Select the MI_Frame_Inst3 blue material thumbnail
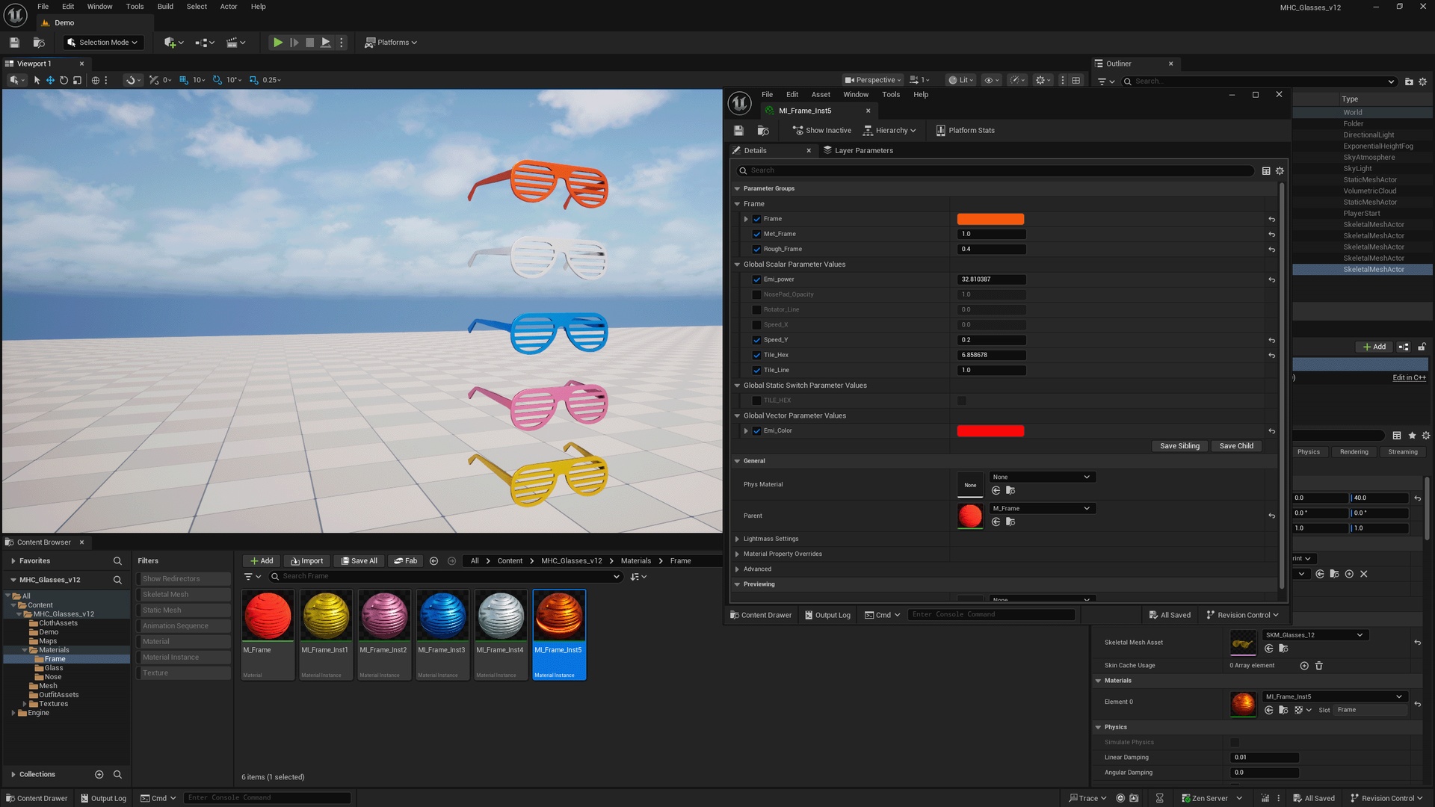Screen dimensions: 1435x807 pos(442,616)
